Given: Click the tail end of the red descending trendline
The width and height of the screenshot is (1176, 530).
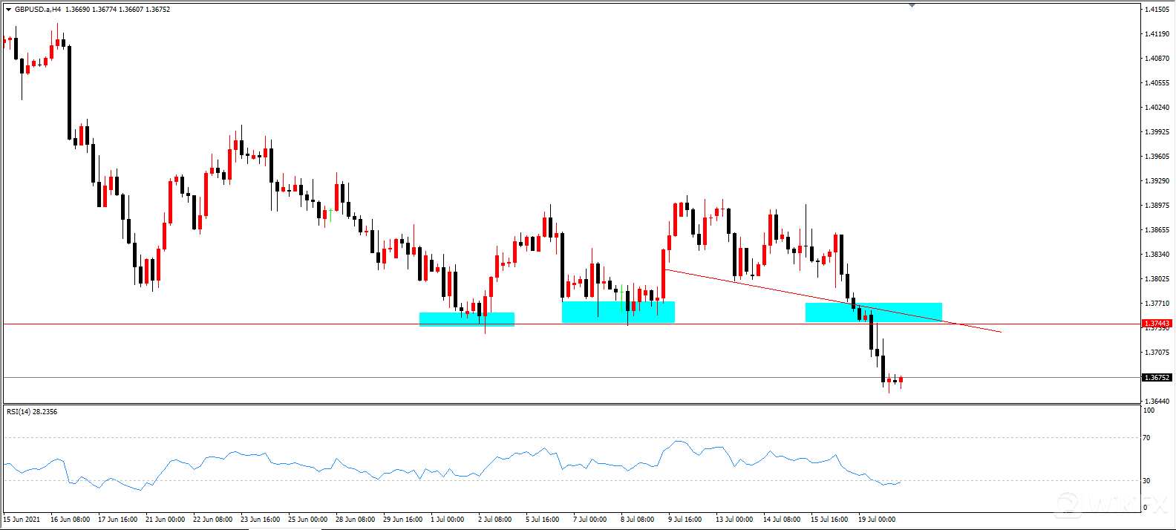Looking at the screenshot, I should click(999, 331).
